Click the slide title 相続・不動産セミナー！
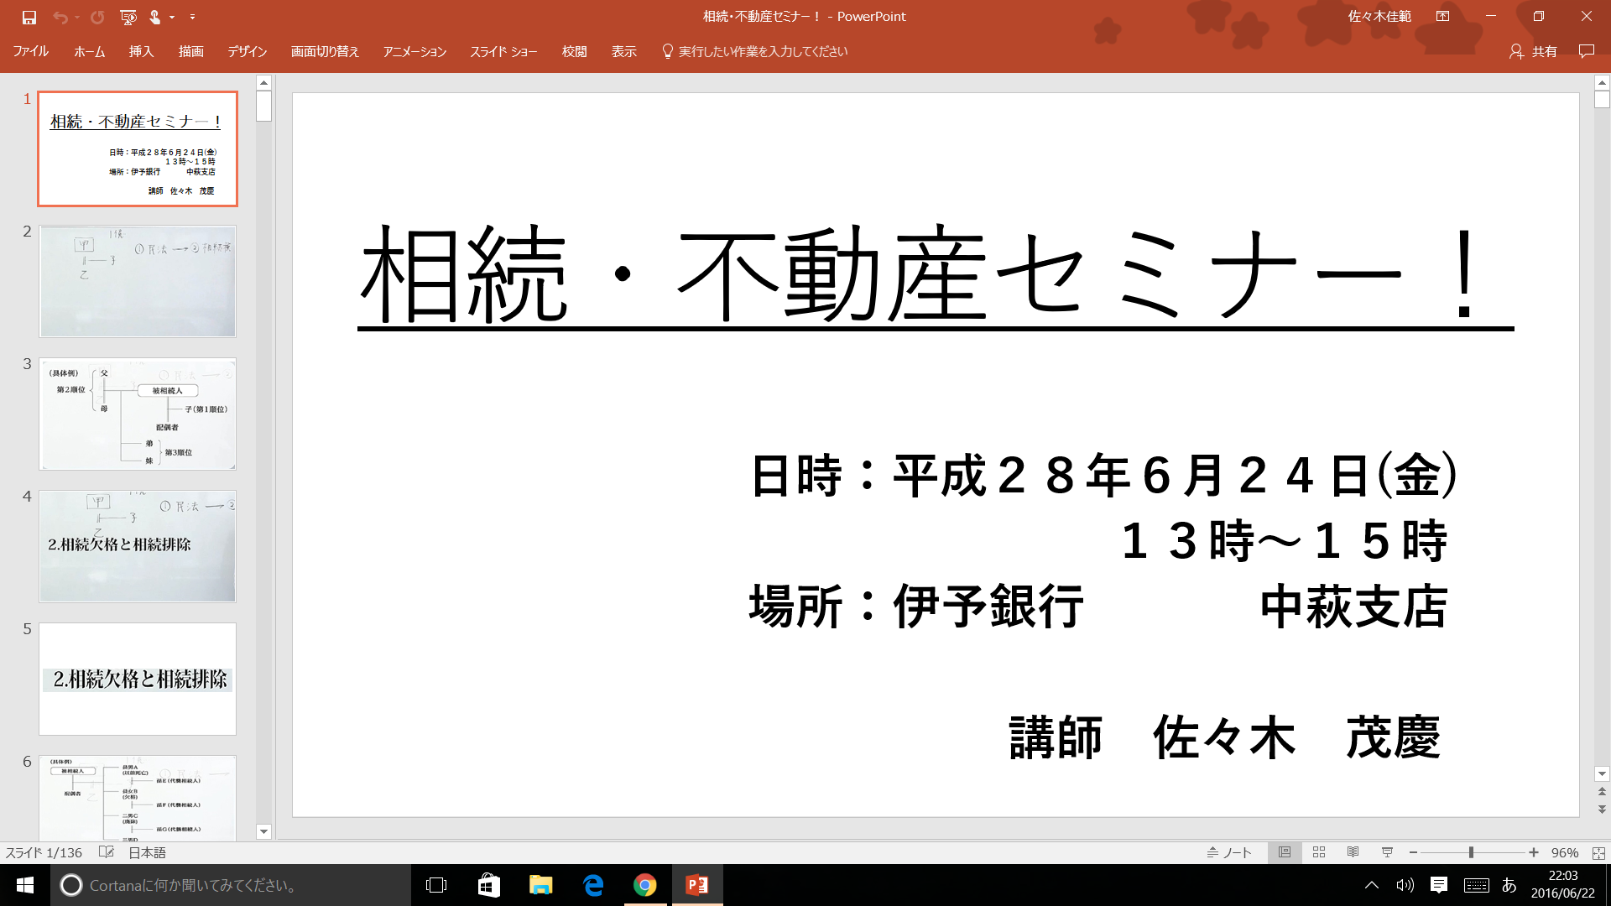 point(935,275)
